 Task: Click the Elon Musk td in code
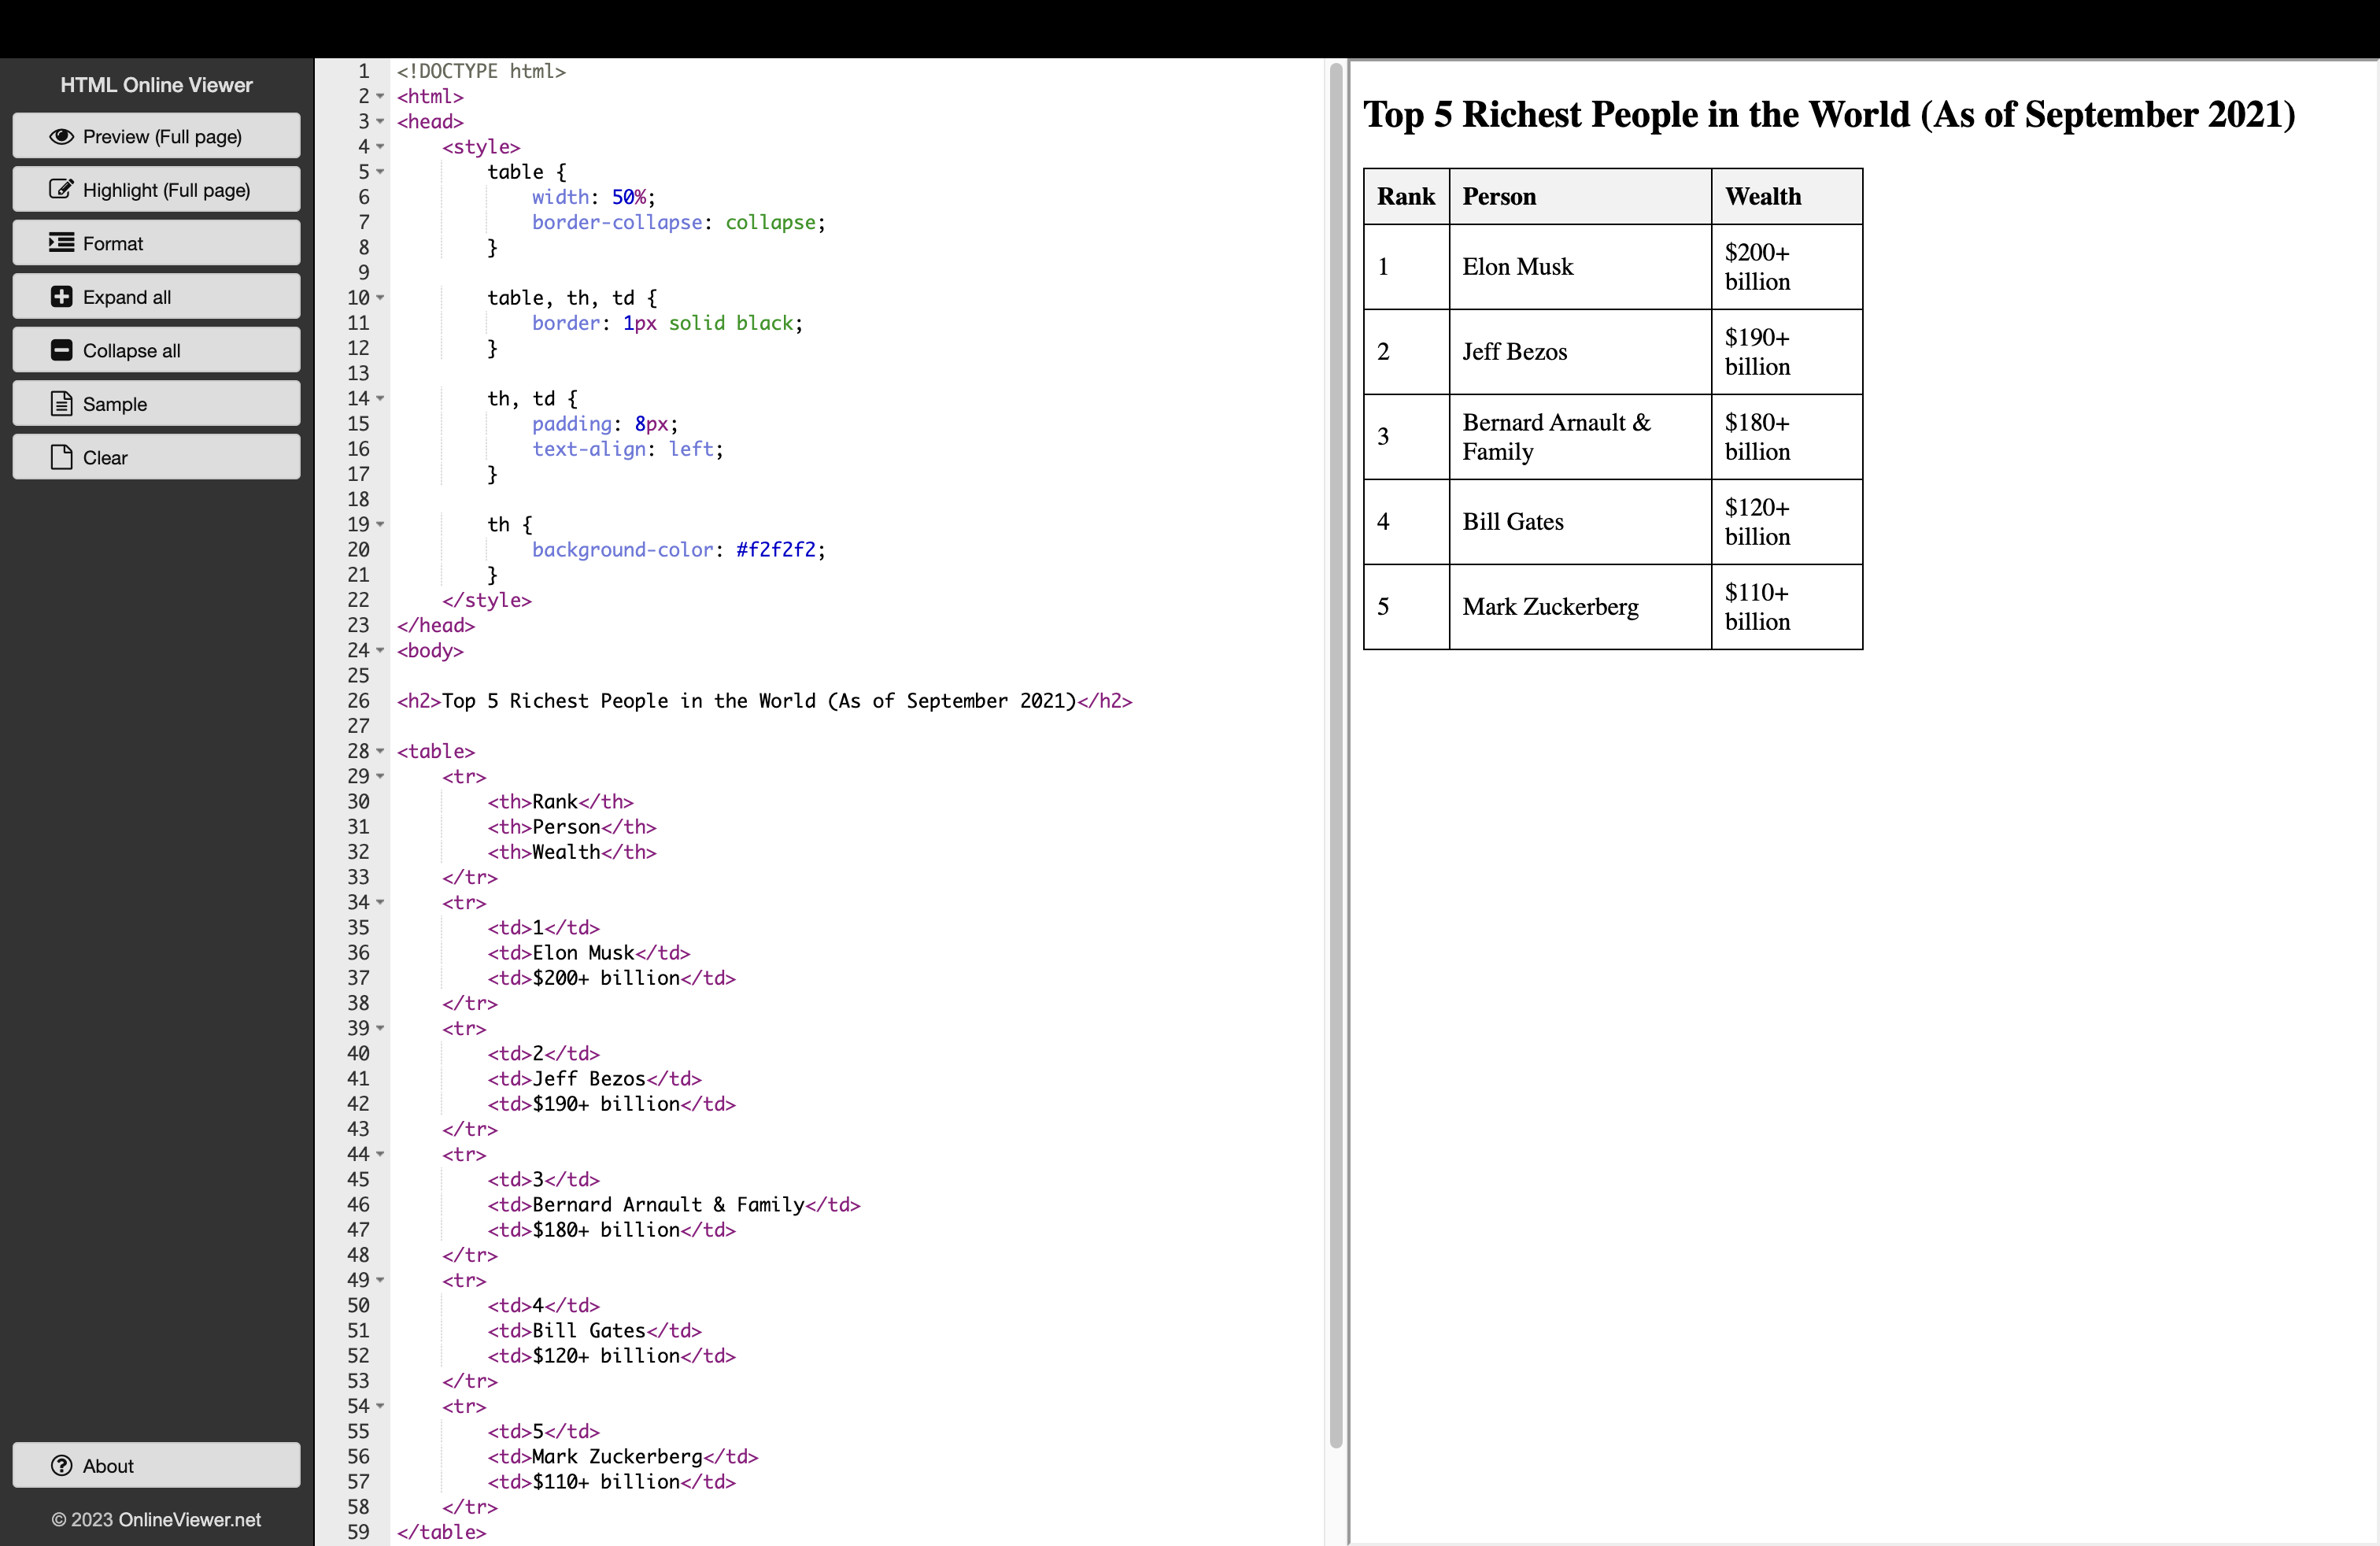[589, 953]
